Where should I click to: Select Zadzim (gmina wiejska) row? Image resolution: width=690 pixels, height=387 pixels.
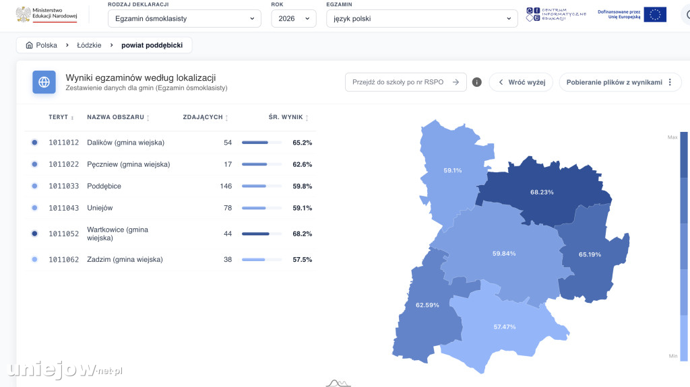(170, 260)
